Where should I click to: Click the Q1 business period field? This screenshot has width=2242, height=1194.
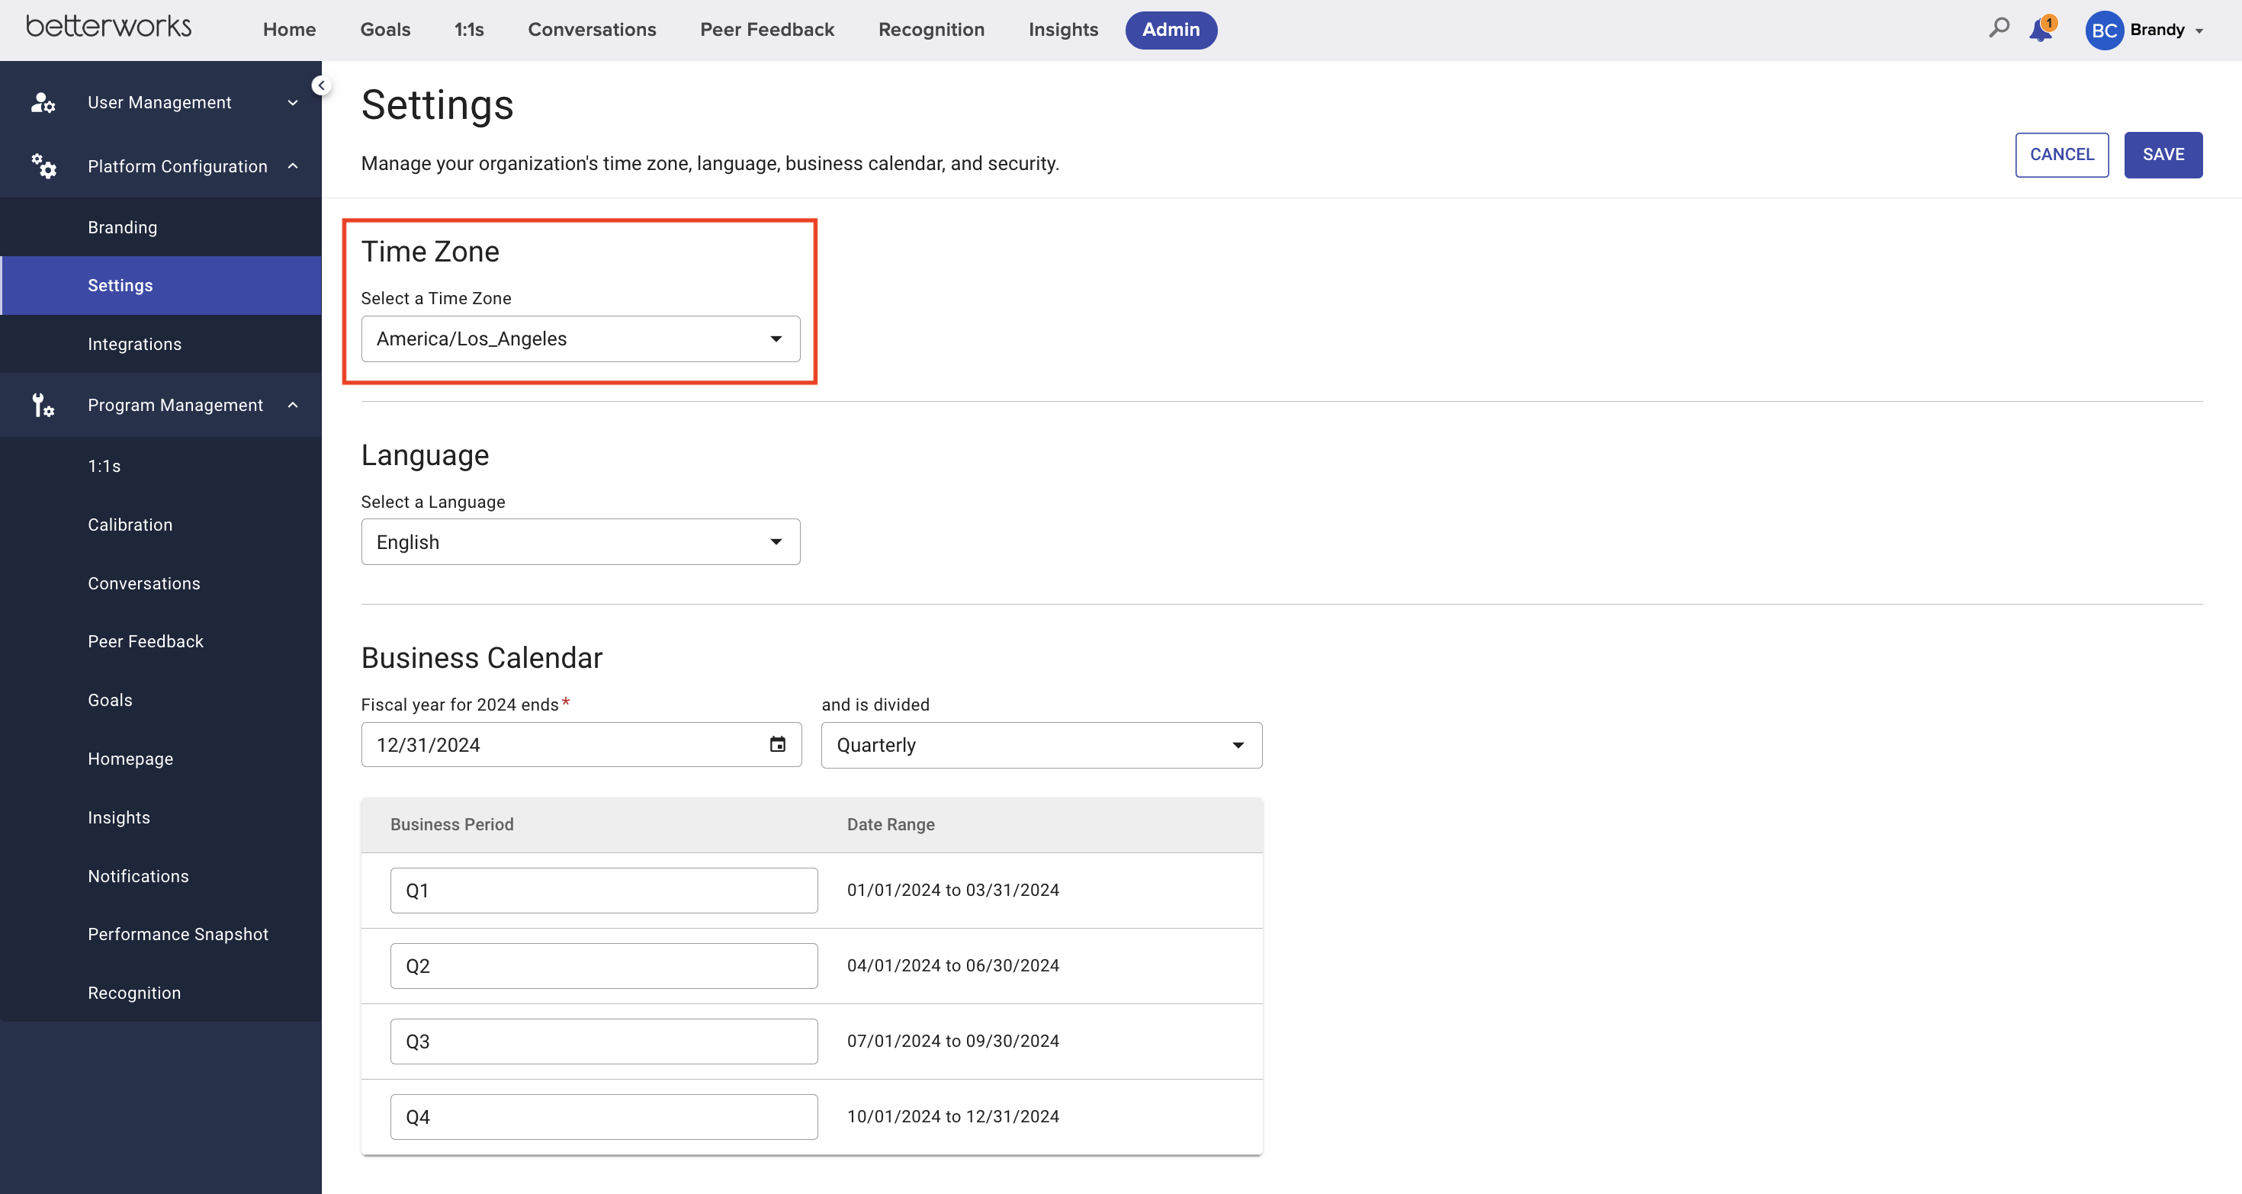point(604,891)
